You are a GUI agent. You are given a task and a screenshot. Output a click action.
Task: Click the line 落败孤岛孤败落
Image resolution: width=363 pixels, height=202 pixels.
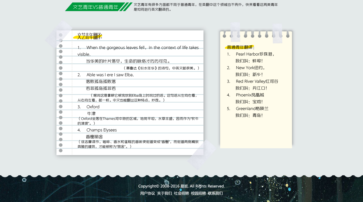click(x=101, y=81)
